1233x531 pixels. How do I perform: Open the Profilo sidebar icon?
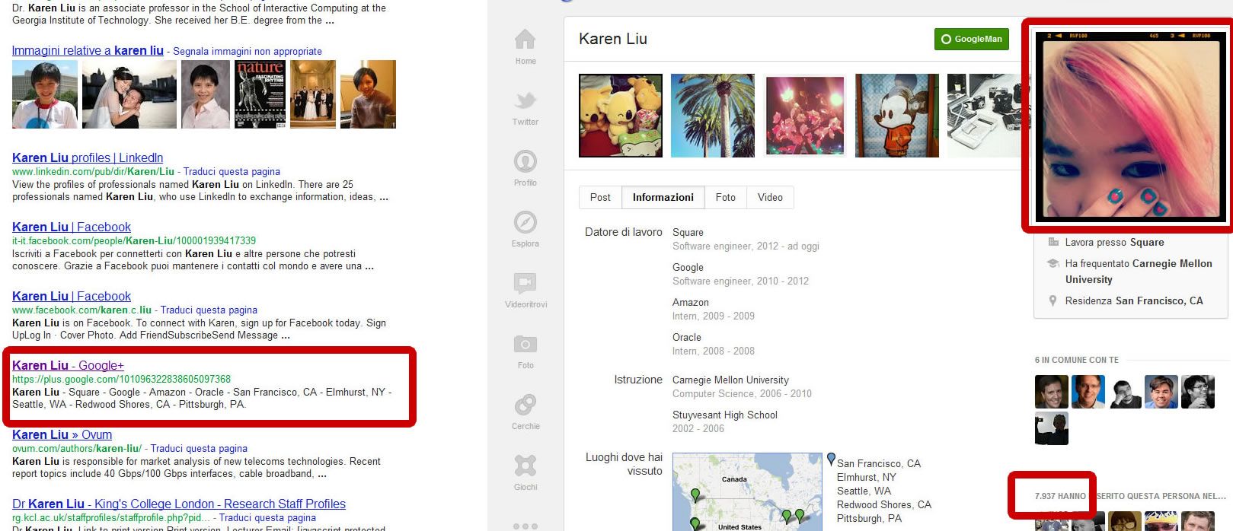tap(525, 161)
